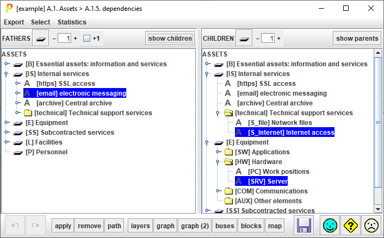Screen dimensions: 384x238
Task: Increase CHILDREN level with plus stepper
Action: (278, 39)
